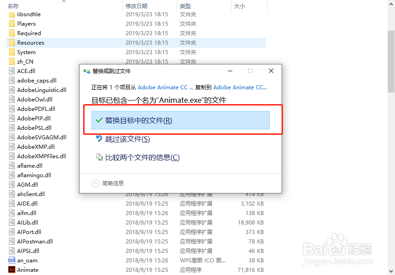Select the Players folder icon
395x275 pixels.
pyautogui.click(x=12, y=23)
